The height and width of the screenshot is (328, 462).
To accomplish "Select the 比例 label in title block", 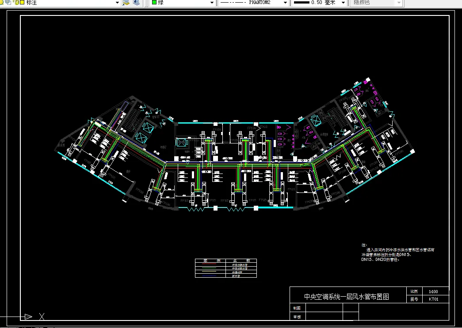I will pyautogui.click(x=414, y=291).
